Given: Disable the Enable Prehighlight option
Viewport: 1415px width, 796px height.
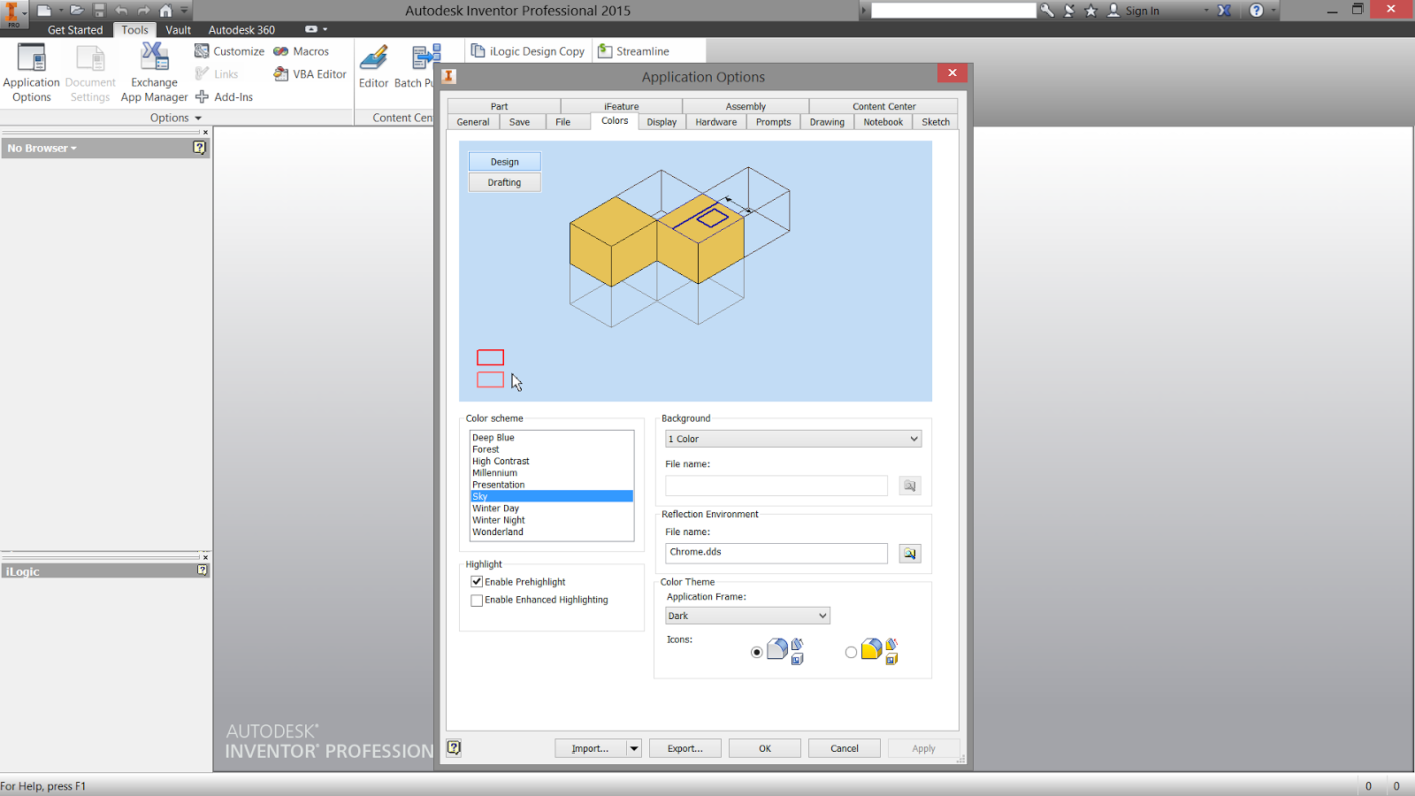Looking at the screenshot, I should point(477,581).
